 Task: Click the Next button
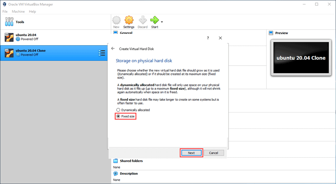pos(192,153)
